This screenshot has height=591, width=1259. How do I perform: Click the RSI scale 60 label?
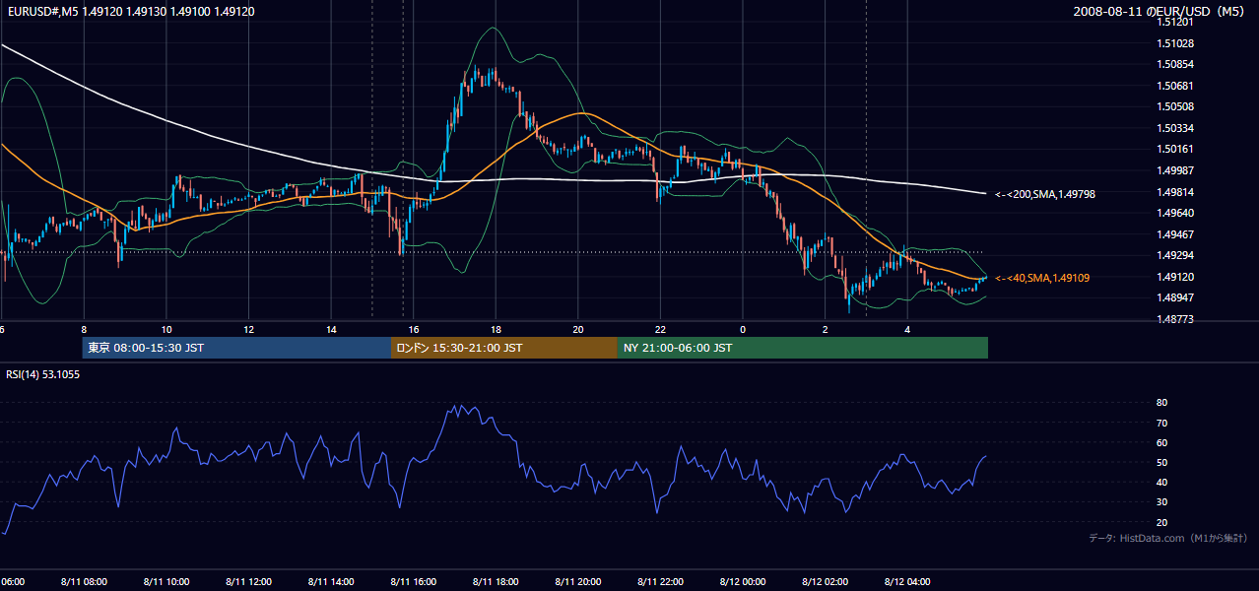1161,442
